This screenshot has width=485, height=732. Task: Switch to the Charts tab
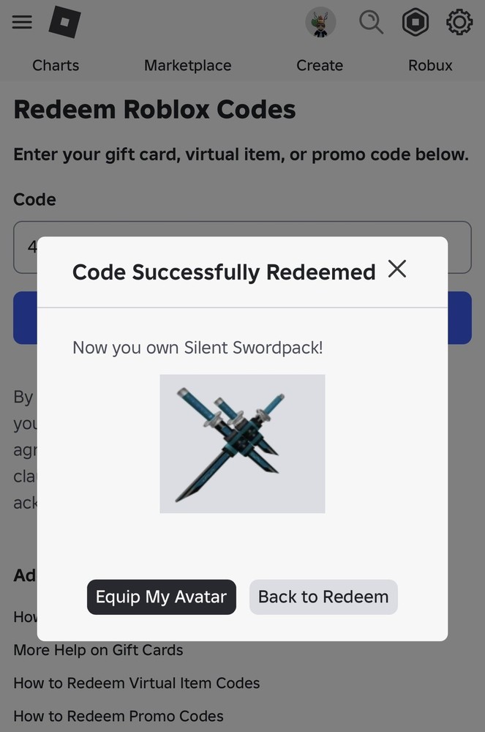coord(56,65)
